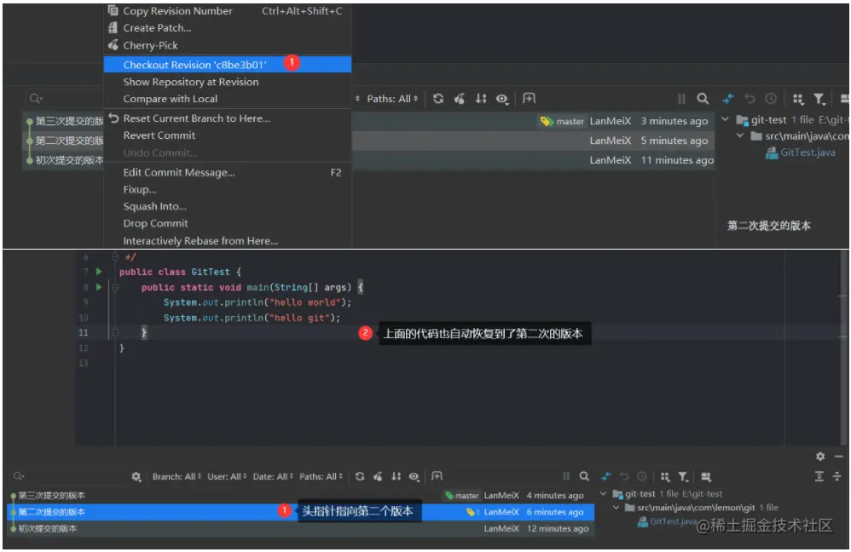The height and width of the screenshot is (552, 851).
Task: Collapse src\main\java node in upper changes tree
Action: [x=740, y=135]
